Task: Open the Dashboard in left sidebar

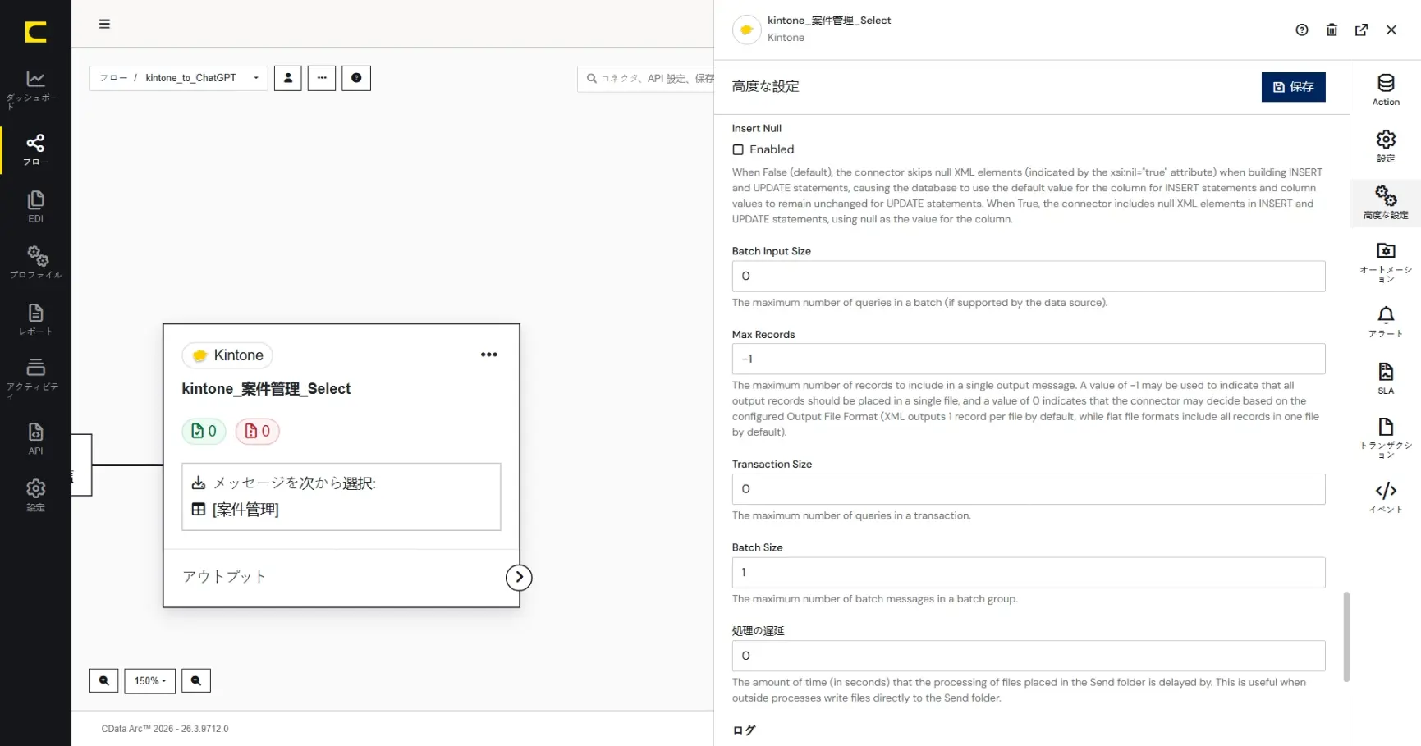Action: click(x=35, y=89)
